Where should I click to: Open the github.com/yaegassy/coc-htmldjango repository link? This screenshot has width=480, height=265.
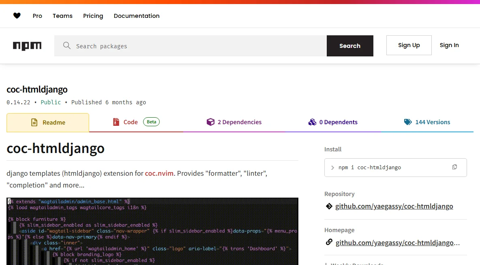(394, 206)
